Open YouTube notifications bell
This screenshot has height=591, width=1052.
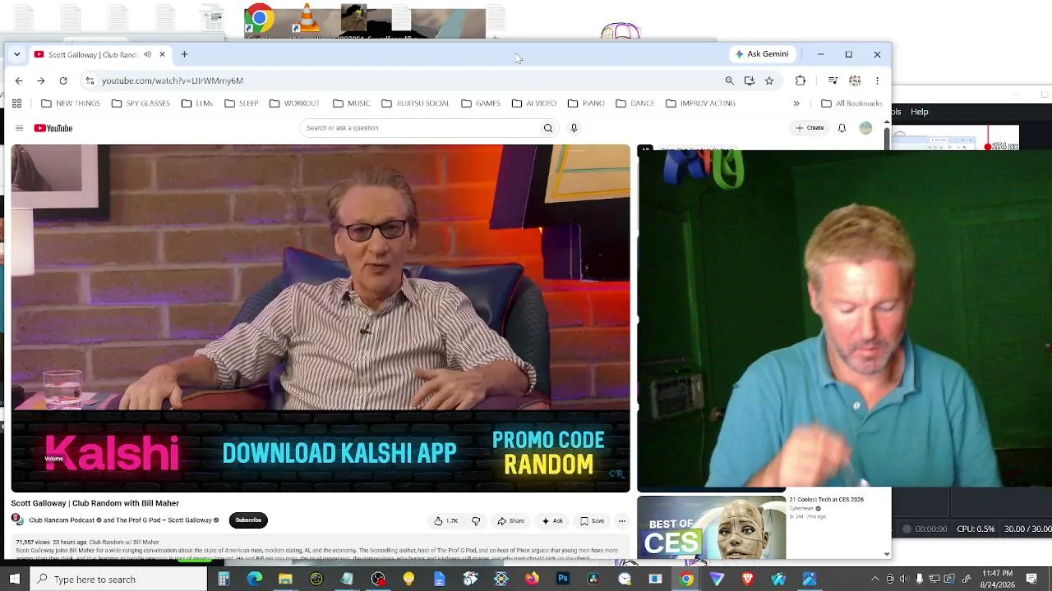pyautogui.click(x=842, y=128)
